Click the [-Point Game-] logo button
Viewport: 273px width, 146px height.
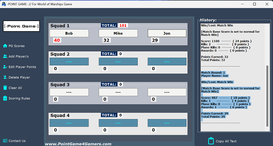pyautogui.click(x=21, y=26)
